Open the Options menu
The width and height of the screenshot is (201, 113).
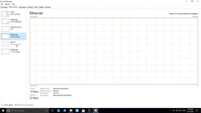8,4
